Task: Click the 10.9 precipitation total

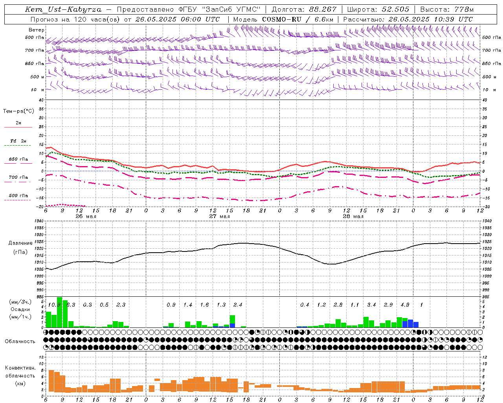Action: click(x=54, y=305)
